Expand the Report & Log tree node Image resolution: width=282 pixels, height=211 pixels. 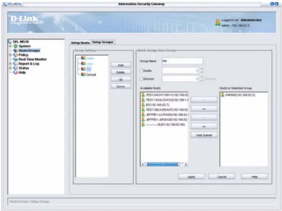(x=10, y=64)
